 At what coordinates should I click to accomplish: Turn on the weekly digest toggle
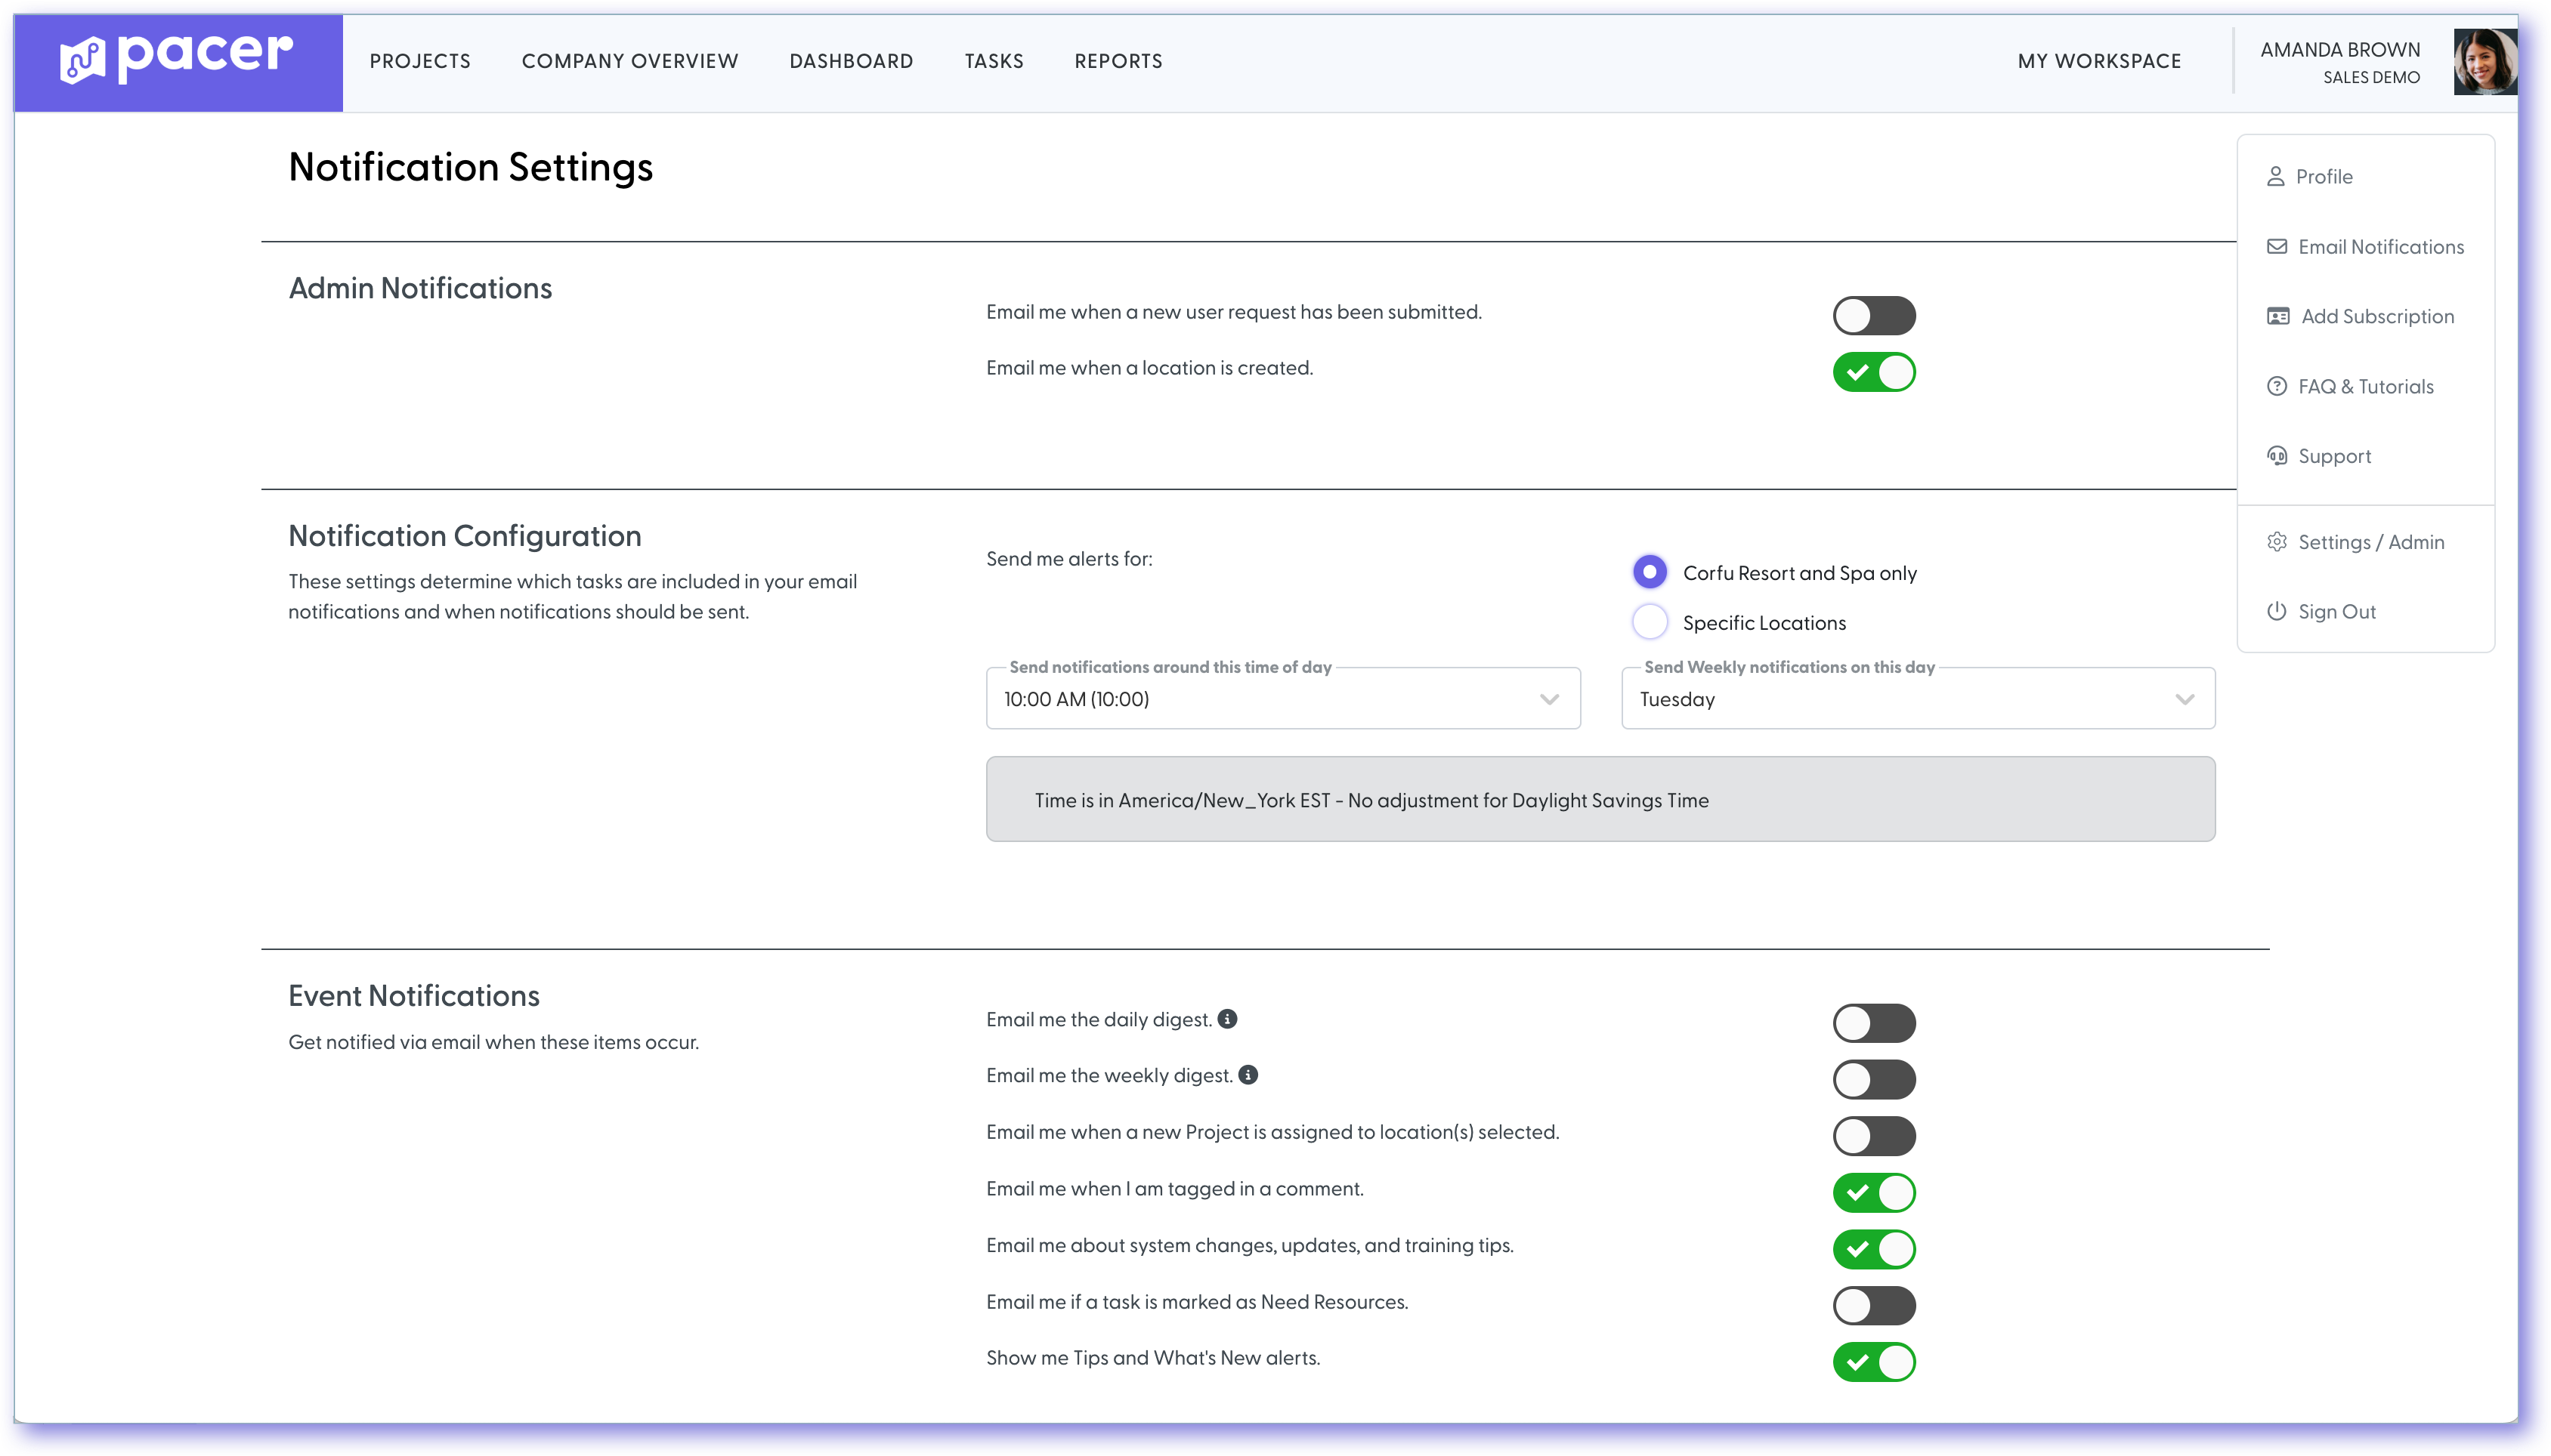[x=1874, y=1080]
